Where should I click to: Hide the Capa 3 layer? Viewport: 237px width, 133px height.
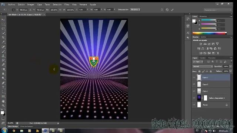coord(194,84)
